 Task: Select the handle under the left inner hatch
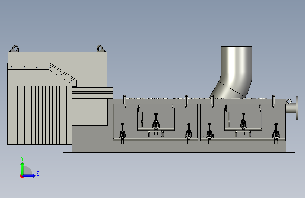(155, 134)
